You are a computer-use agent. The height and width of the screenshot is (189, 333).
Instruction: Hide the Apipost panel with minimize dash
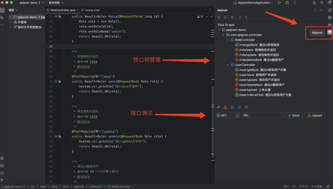(321, 10)
